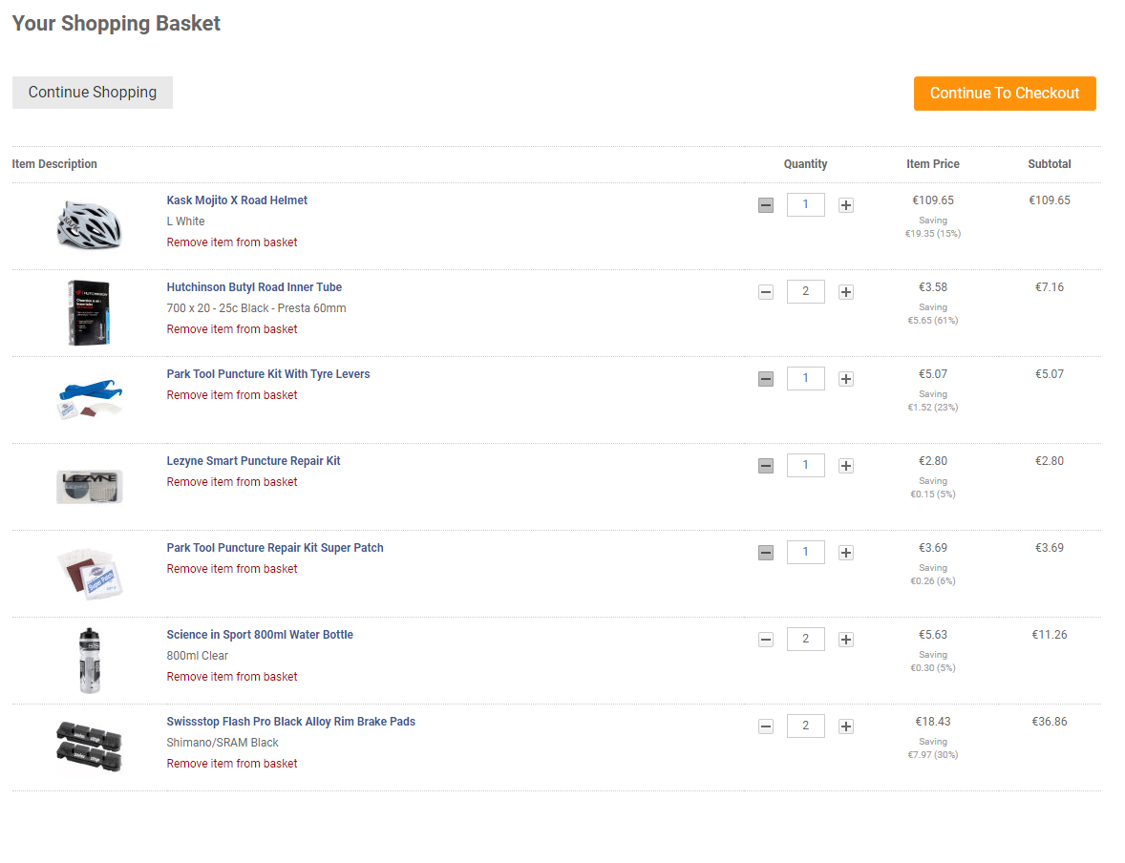Click the 'Saving €5.65 (61%)' text

(933, 313)
